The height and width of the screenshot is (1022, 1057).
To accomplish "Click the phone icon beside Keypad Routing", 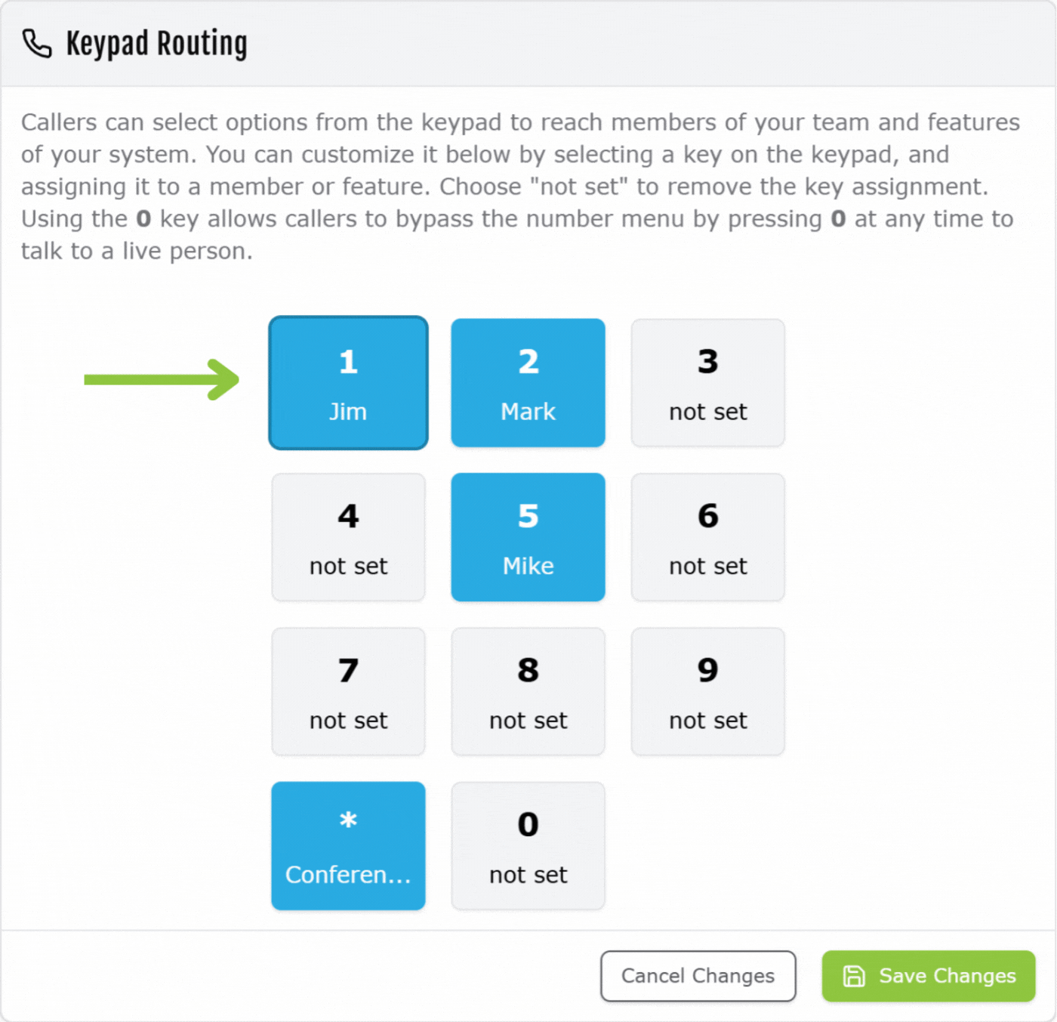I will (x=37, y=45).
